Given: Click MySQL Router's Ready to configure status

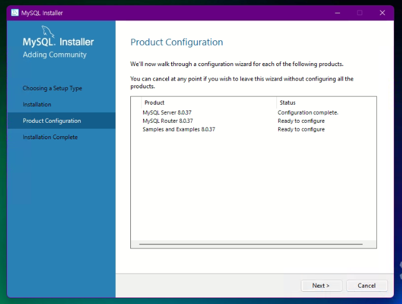Looking at the screenshot, I should [x=301, y=121].
